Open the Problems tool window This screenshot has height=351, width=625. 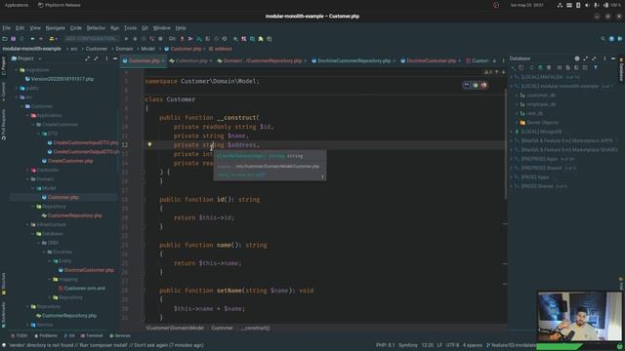(x=46, y=335)
